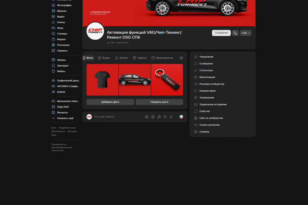Image resolution: width=308 pixels, height=205 pixels.
Task: Click the Сообщение button
Action: tap(221, 33)
